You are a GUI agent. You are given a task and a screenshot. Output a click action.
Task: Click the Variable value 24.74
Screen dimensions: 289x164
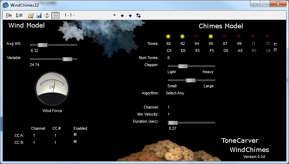click(x=34, y=65)
